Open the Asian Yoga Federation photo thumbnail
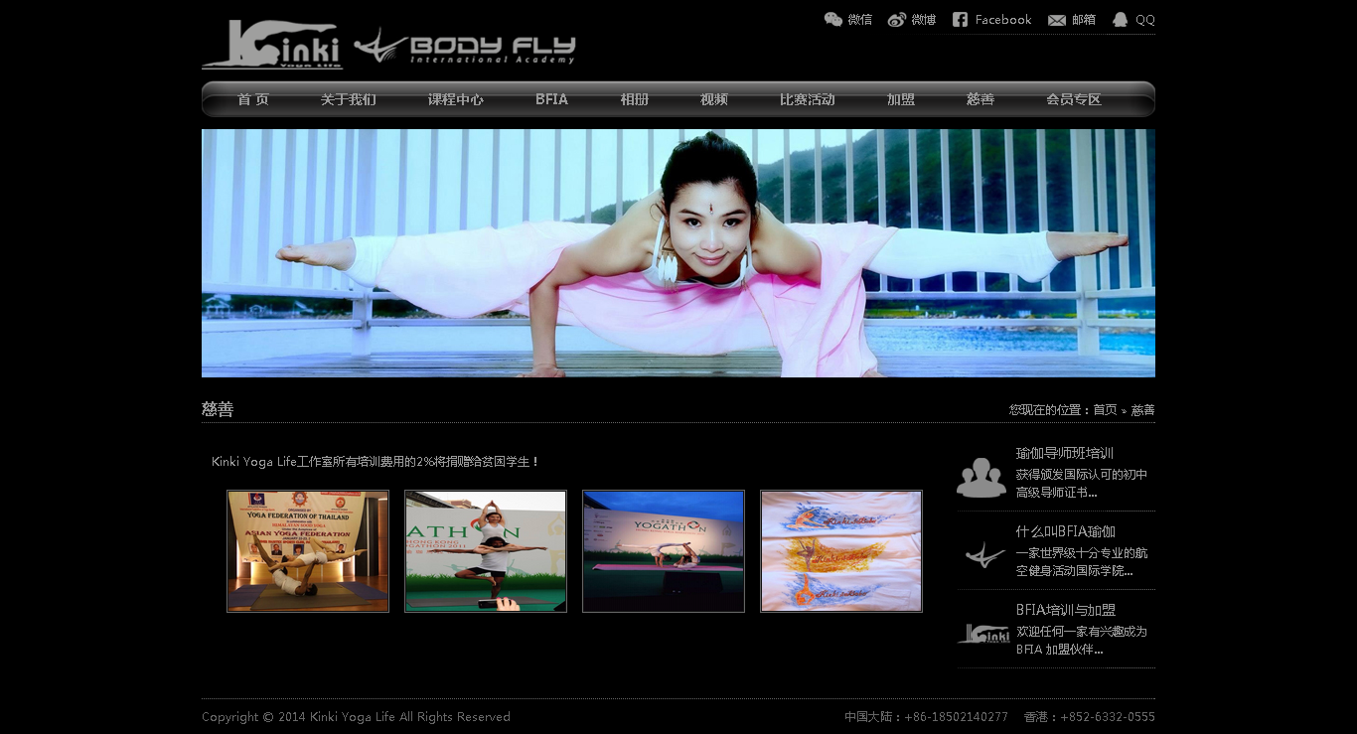The image size is (1357, 734). tap(308, 551)
